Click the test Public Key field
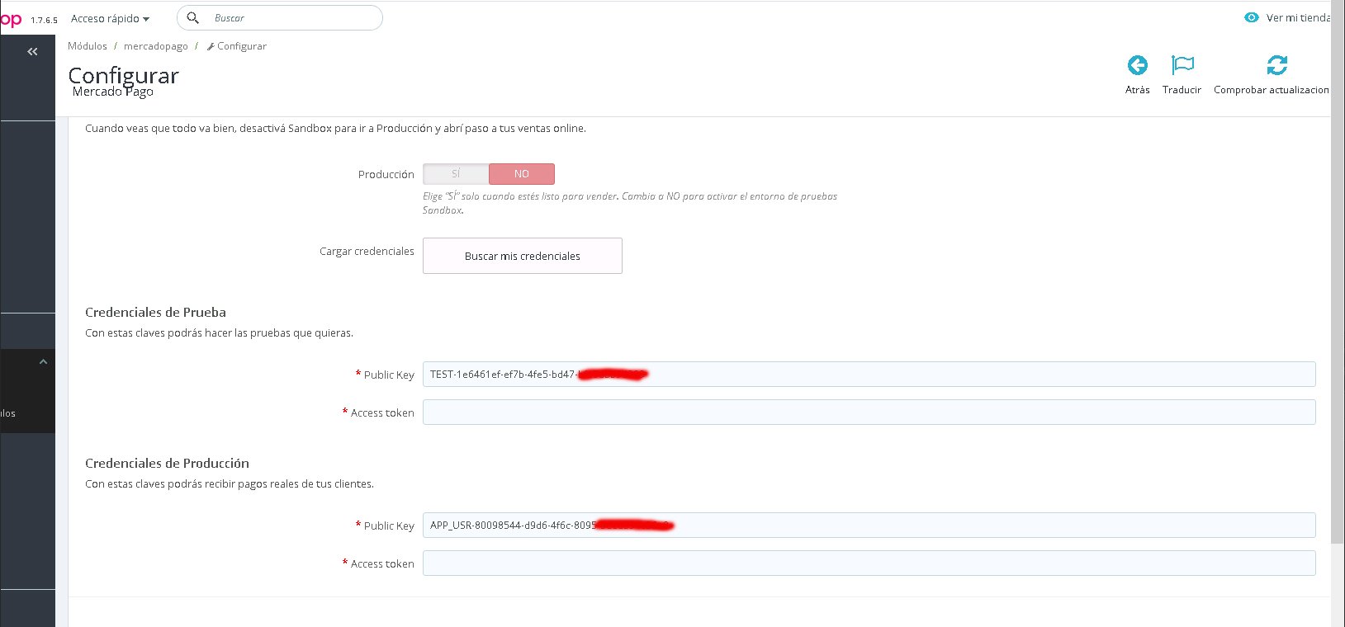This screenshot has width=1345, height=627. point(869,375)
